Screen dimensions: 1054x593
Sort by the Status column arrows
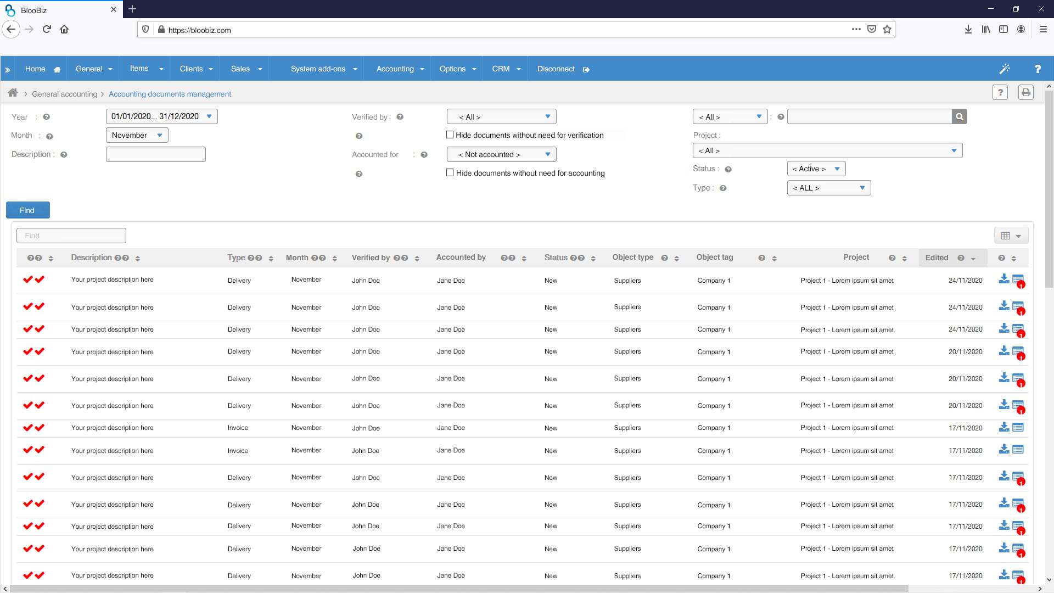click(x=593, y=259)
